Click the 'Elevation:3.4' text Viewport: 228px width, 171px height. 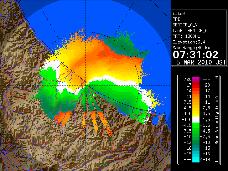click(x=188, y=42)
